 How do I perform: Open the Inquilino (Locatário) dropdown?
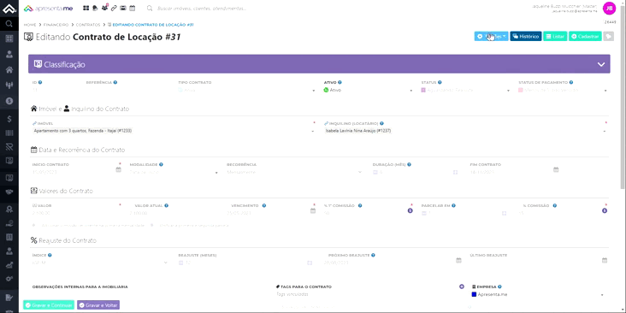465,131
